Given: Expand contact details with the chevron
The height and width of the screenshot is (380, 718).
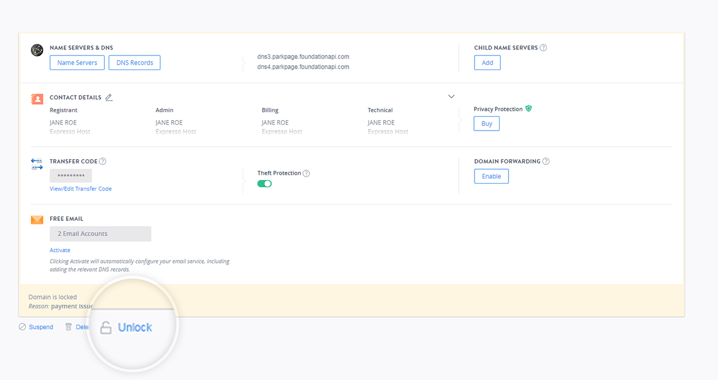Looking at the screenshot, I should 451,97.
